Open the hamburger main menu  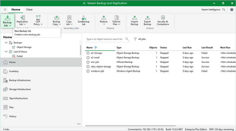(x=5, y=10)
